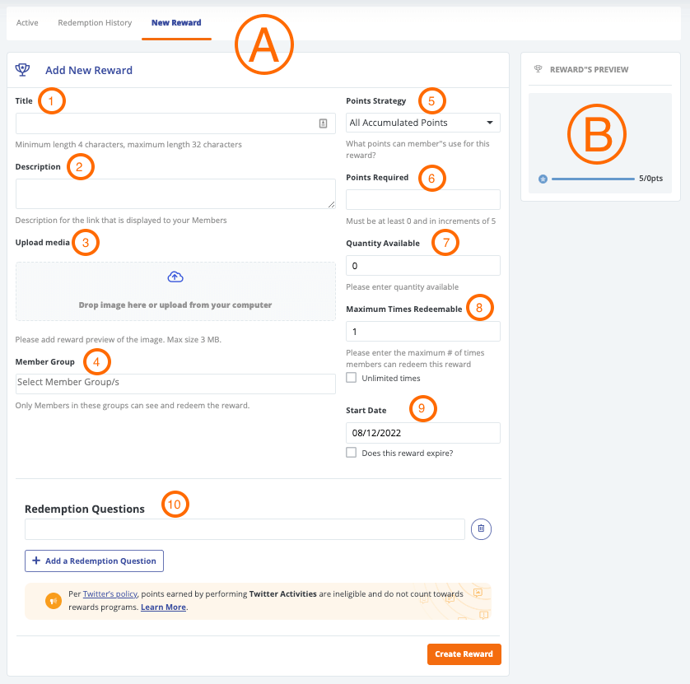Click the Quantity Available field
Screen dimensions: 690x684
[423, 266]
